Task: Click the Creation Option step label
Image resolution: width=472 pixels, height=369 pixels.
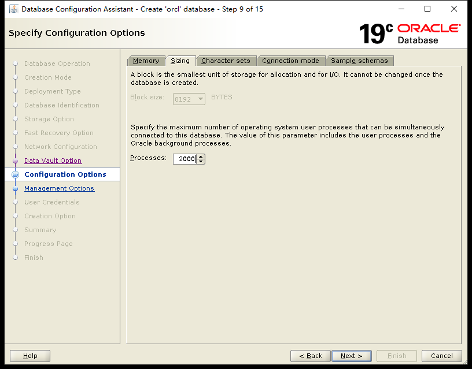Action: click(50, 216)
